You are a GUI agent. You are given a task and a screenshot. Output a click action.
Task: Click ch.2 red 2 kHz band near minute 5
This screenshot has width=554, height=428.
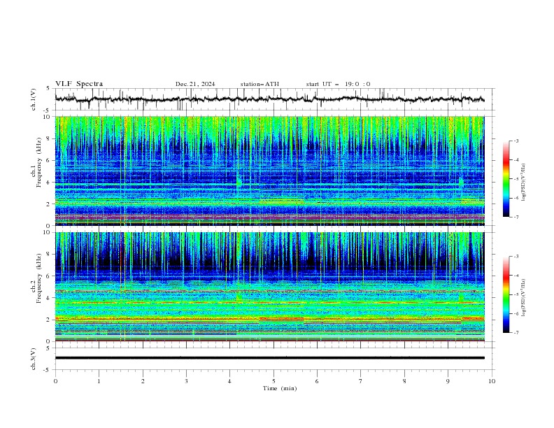coord(282,319)
